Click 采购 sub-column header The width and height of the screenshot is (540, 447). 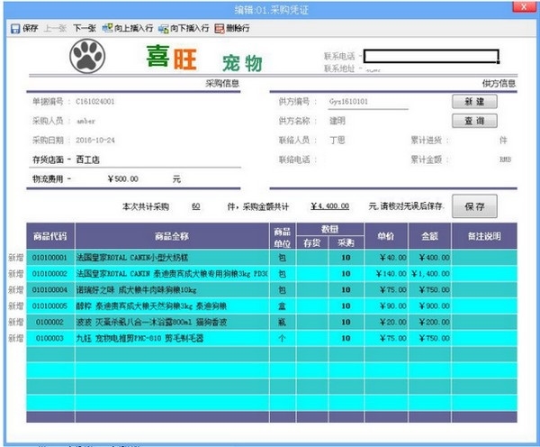[346, 242]
